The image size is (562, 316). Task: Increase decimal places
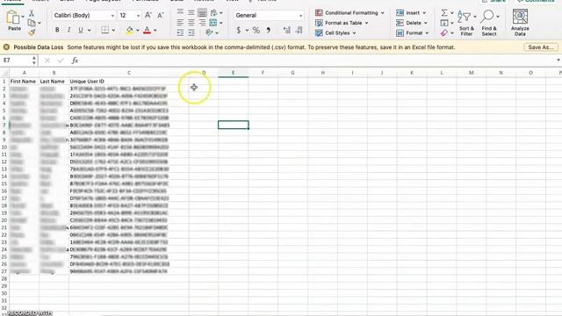tap(287, 30)
